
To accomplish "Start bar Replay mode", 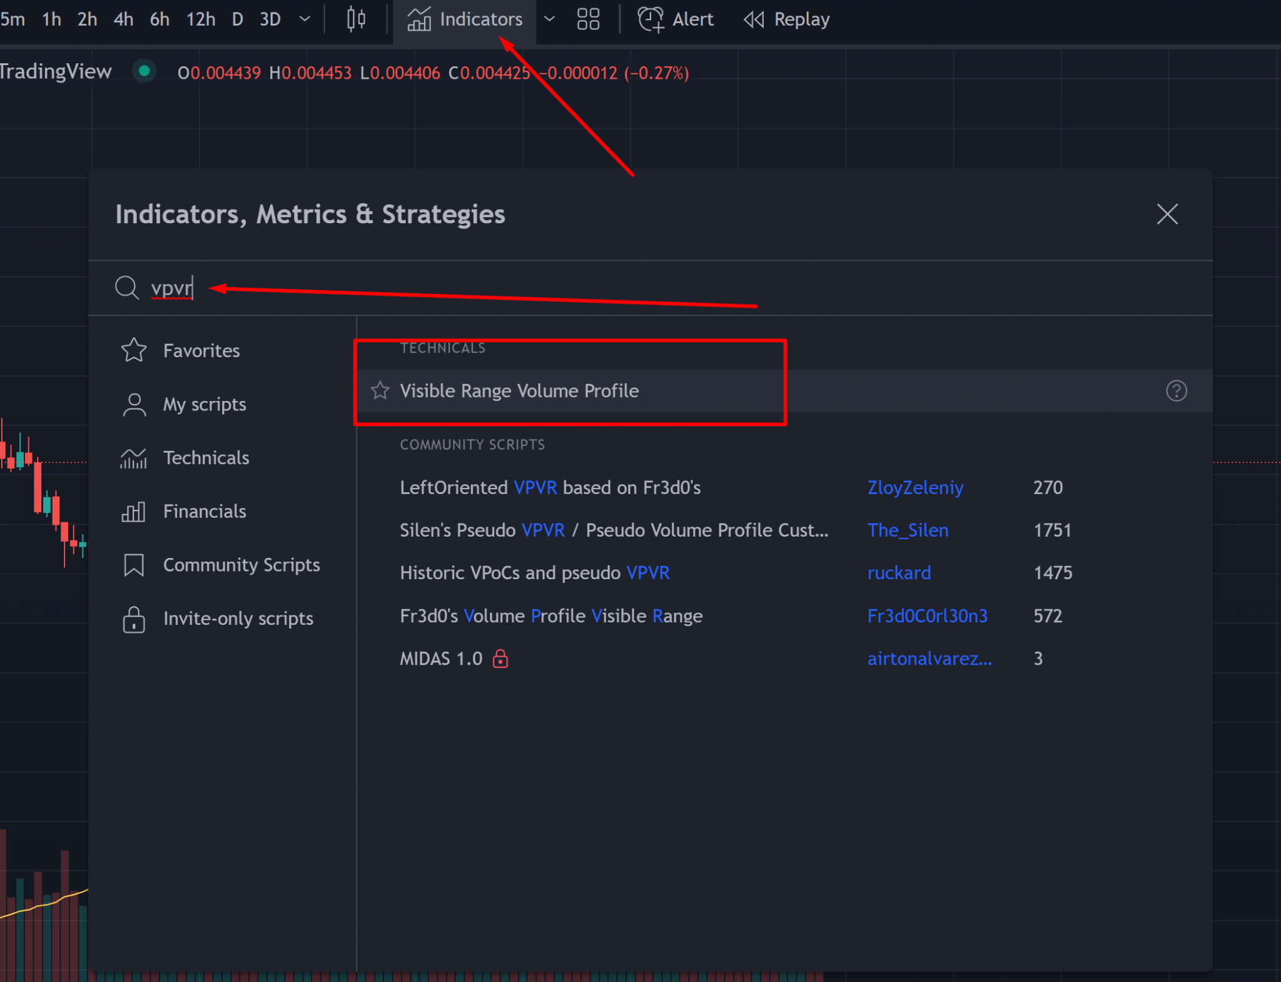I will [786, 19].
